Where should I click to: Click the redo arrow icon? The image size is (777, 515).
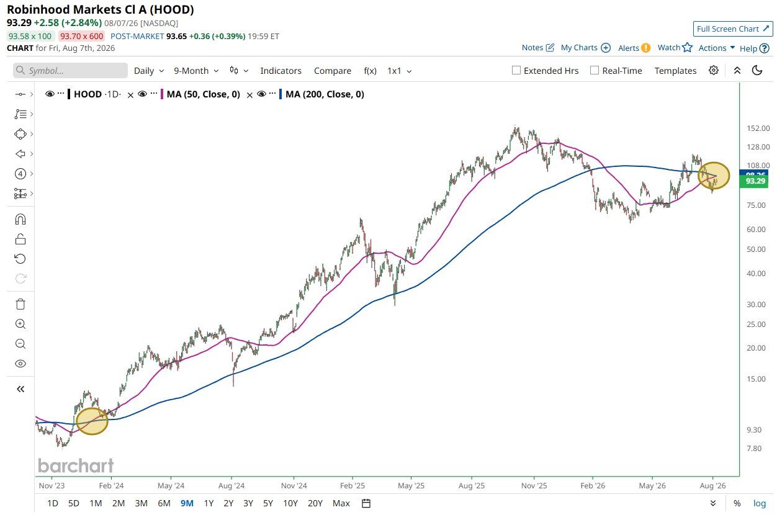[x=20, y=279]
